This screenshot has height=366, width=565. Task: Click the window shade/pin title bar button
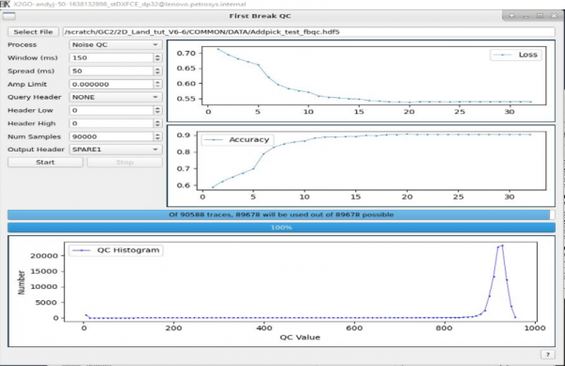tap(511, 16)
